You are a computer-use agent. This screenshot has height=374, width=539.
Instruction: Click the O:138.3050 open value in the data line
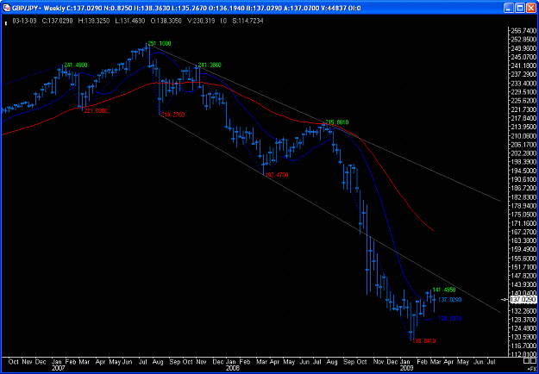click(x=166, y=21)
